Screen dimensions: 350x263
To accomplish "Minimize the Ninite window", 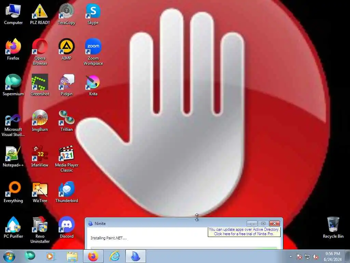I will coord(252,223).
